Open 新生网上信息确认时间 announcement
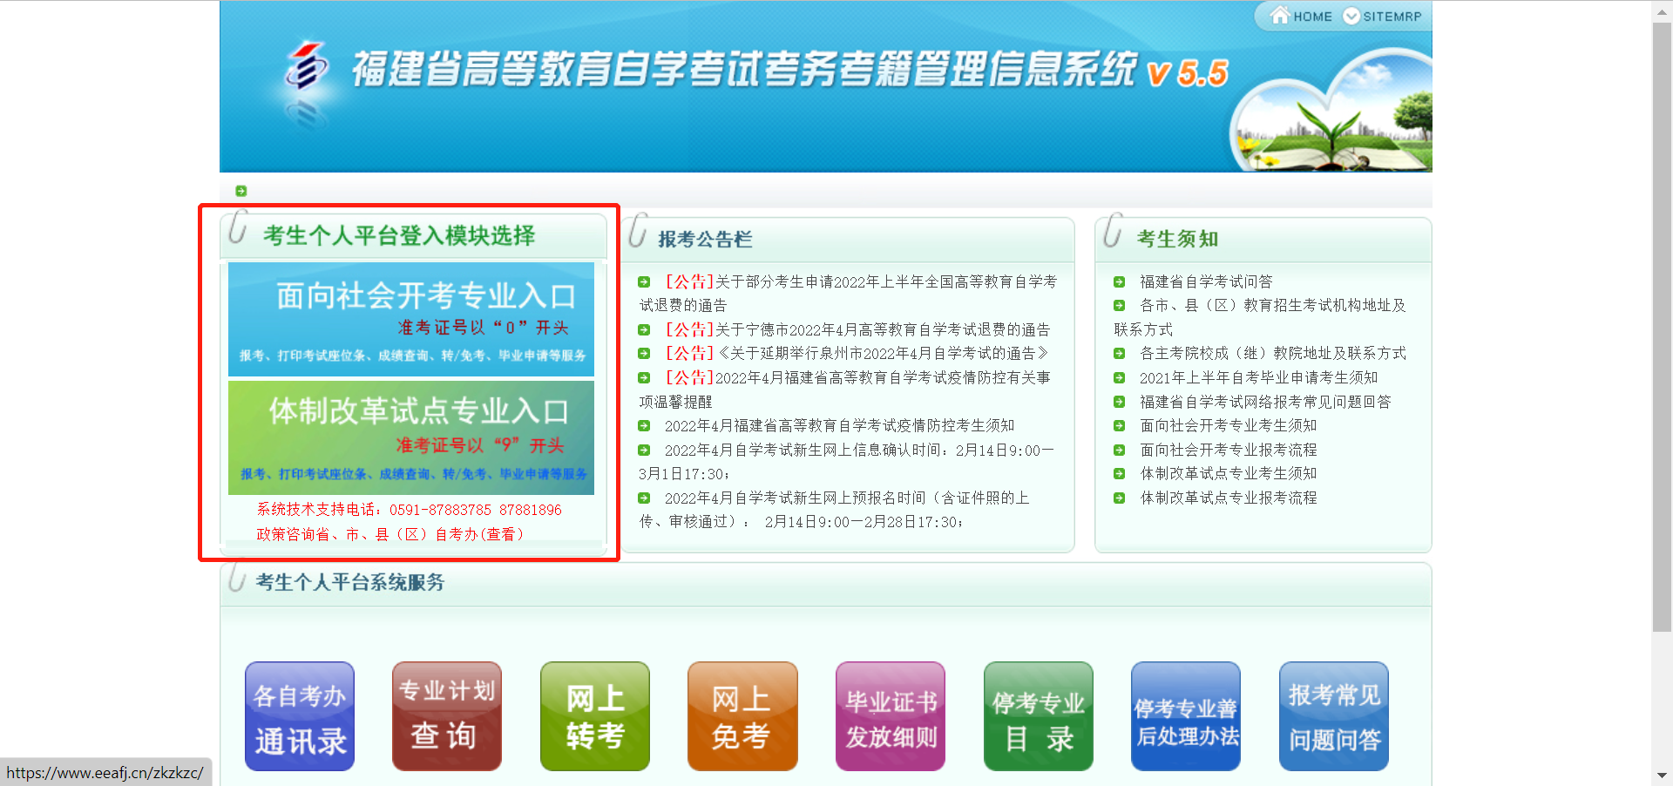1673x786 pixels. pyautogui.click(x=847, y=462)
